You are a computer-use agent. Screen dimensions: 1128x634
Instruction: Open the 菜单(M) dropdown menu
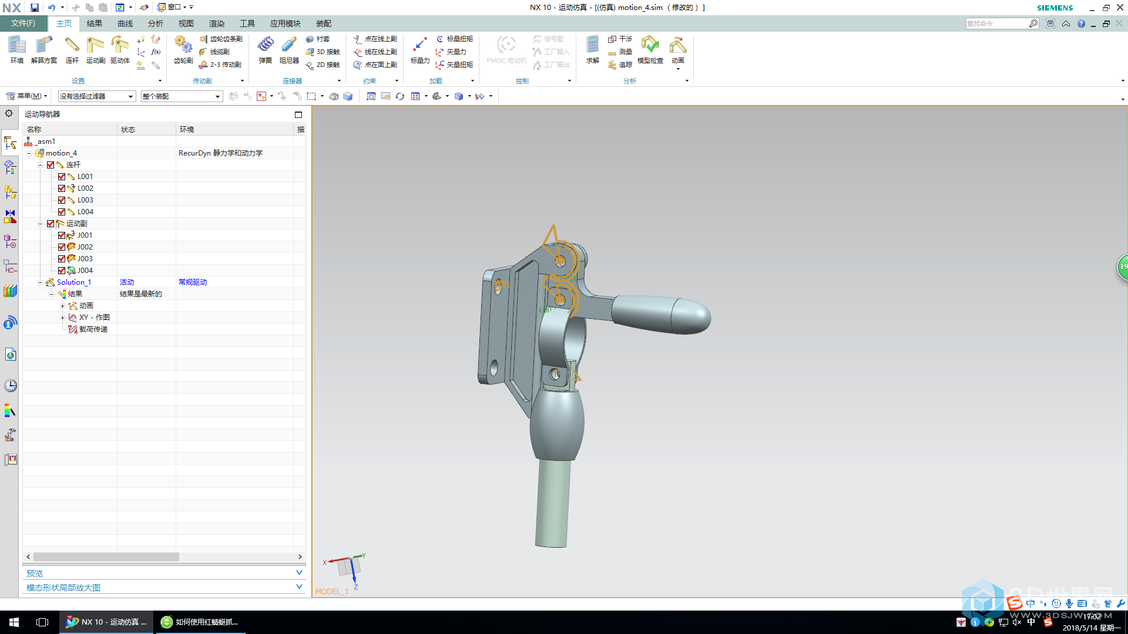[26, 96]
